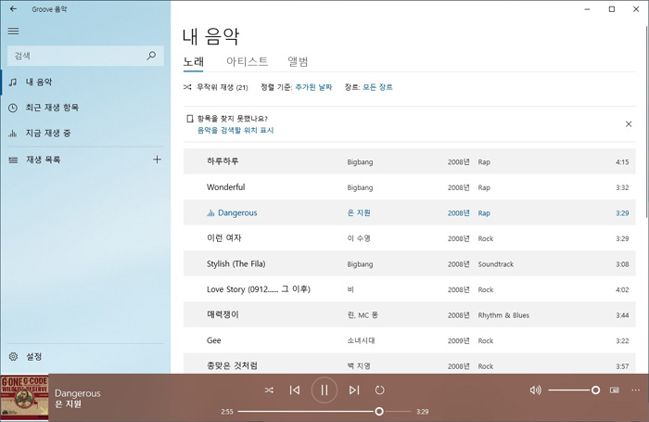The width and height of the screenshot is (649, 422).
Task: Select the song 총맞은 것처럼
Action: (x=410, y=365)
